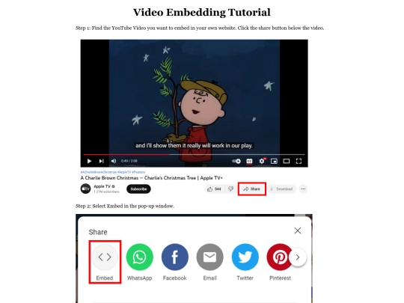Toggle the autoplay switch
The width and height of the screenshot is (404, 303).
236,161
